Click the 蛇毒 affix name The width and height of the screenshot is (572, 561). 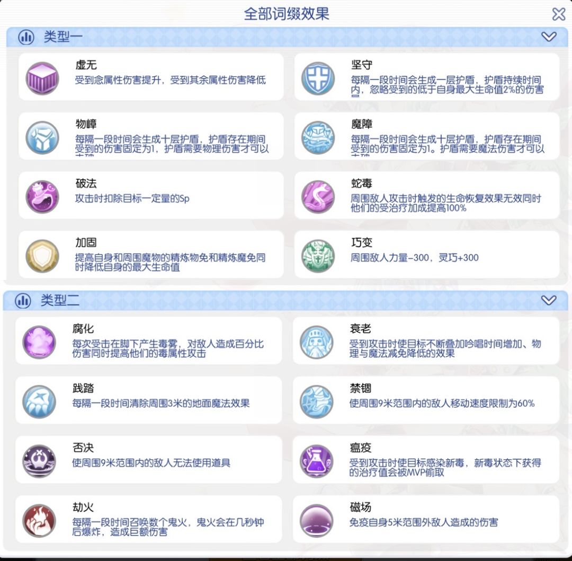pyautogui.click(x=362, y=183)
